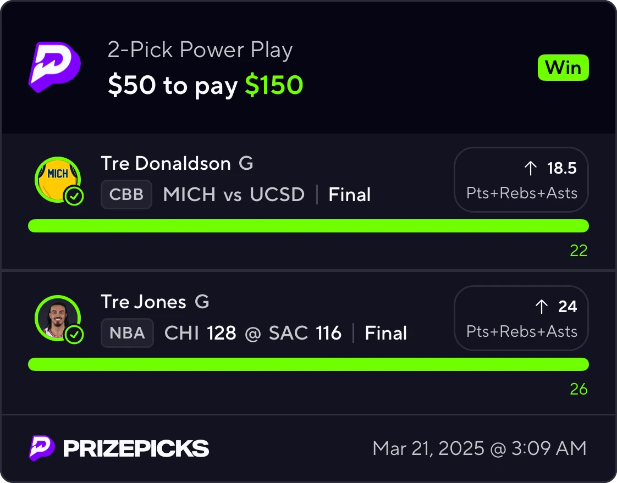Select the NBA league tag
The width and height of the screenshot is (617, 483).
tap(127, 333)
